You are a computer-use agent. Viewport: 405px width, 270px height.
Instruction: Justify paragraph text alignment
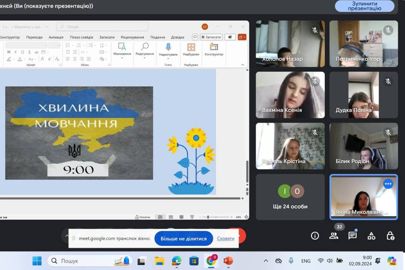(x=89, y=59)
